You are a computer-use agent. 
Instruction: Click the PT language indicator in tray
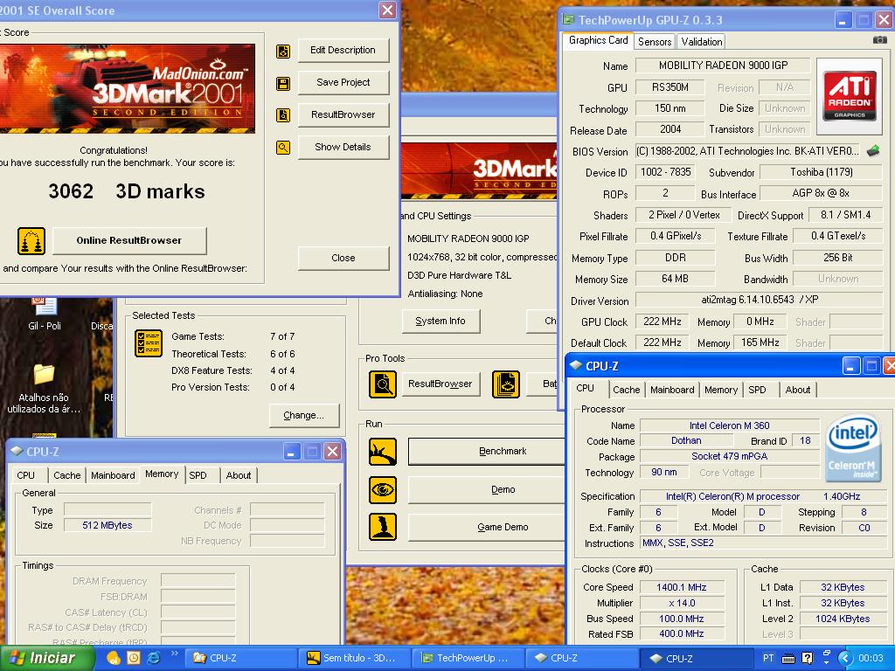(768, 658)
